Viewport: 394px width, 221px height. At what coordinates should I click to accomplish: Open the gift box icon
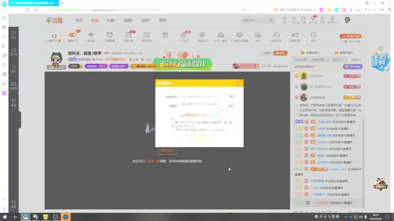coord(165,35)
